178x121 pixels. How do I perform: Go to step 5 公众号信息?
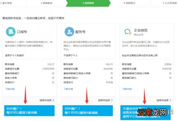[170, 3]
